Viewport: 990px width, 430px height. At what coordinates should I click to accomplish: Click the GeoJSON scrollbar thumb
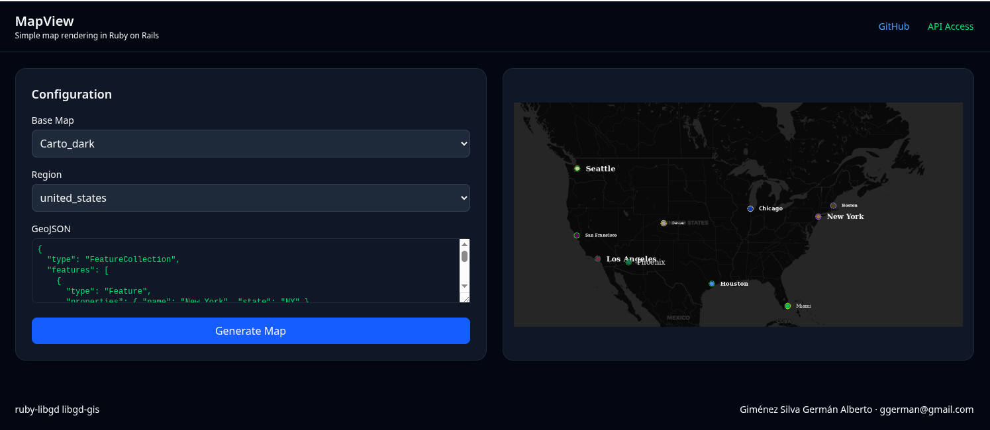464,256
